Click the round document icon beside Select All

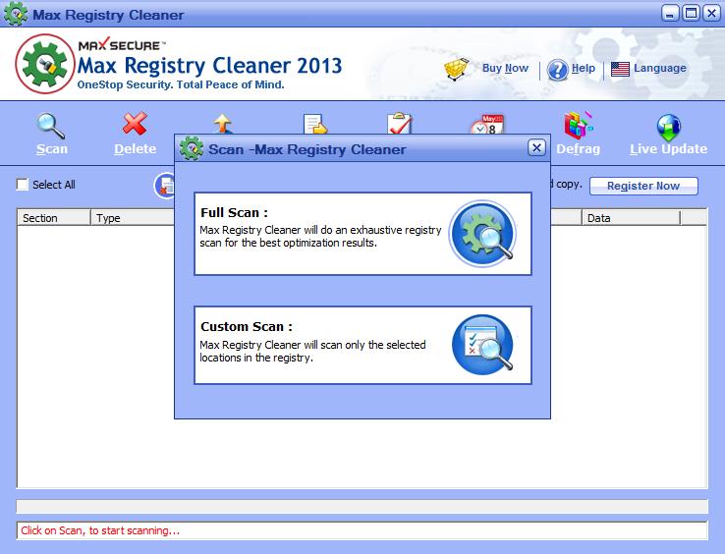[165, 186]
